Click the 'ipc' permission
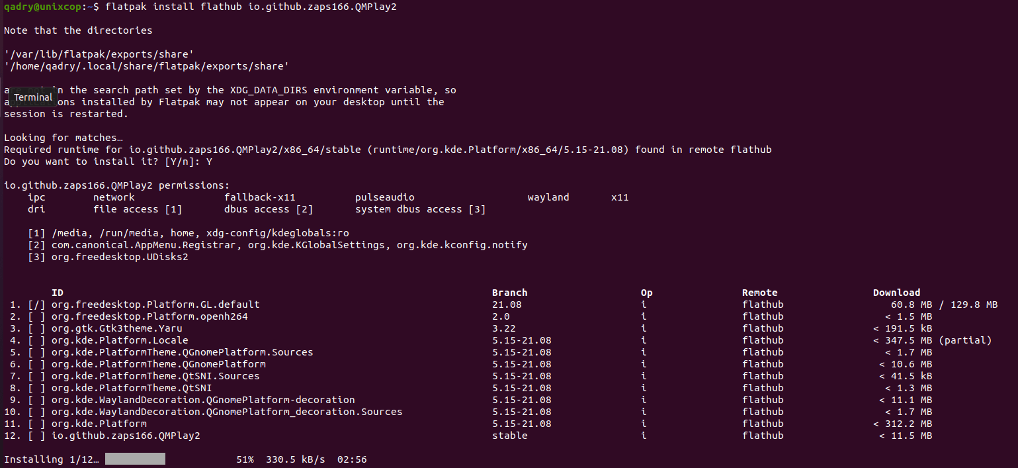The image size is (1018, 468). point(36,197)
